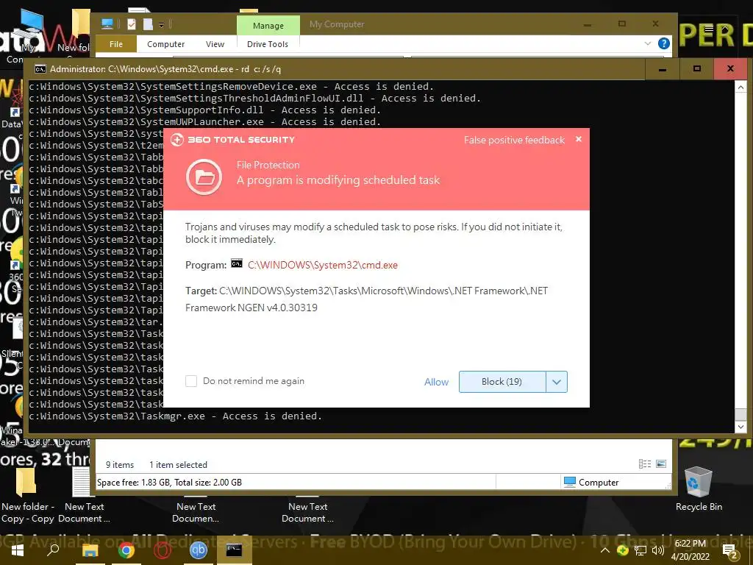753x565 pixels.
Task: Click '1 item selected' status text
Action: 178,465
